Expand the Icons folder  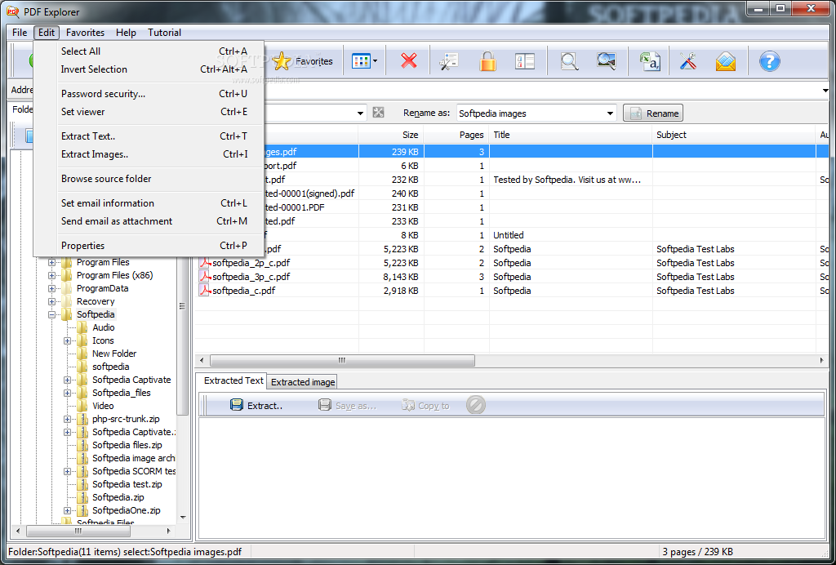tap(67, 340)
